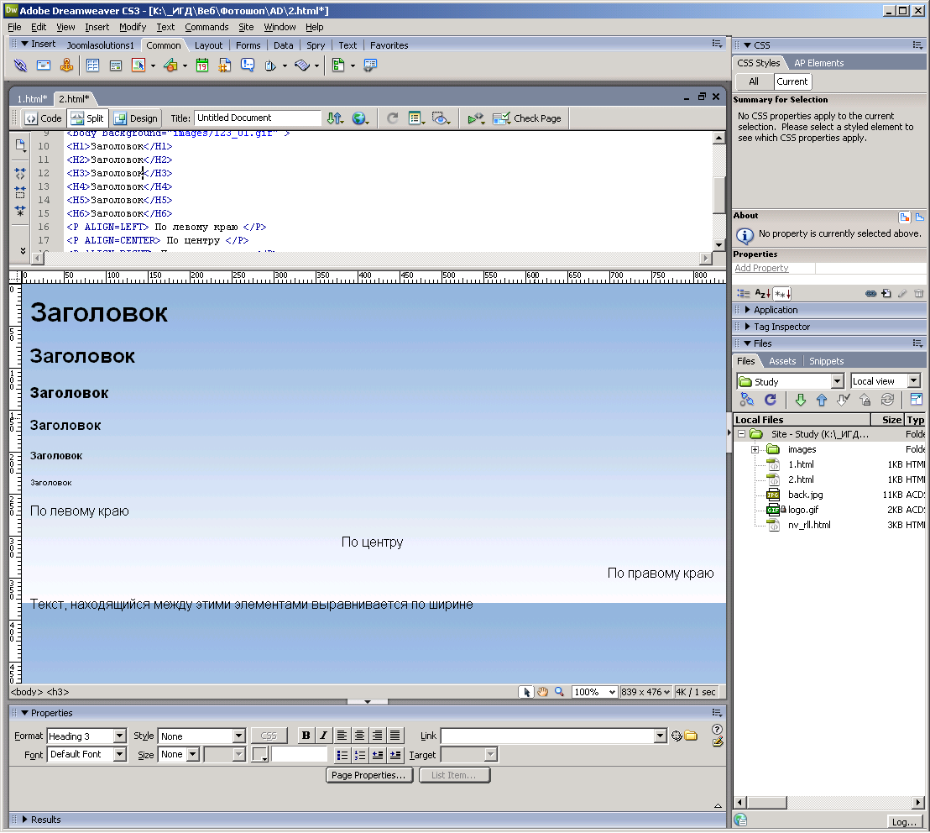This screenshot has height=833, width=930.
Task: Click the All button in CSS Styles
Action: pos(753,81)
